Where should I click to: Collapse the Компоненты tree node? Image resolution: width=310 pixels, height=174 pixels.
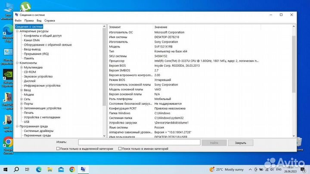[x=17, y=63]
